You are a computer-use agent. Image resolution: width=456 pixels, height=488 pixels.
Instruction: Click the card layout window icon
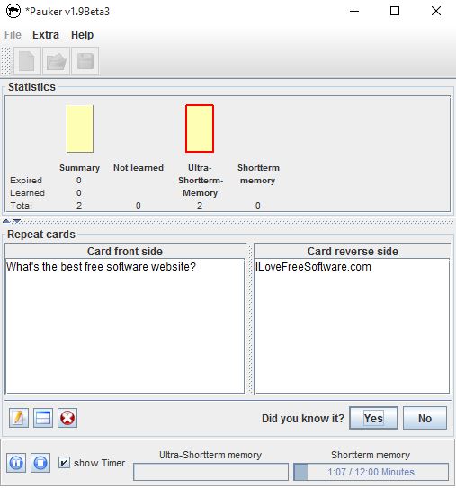click(x=43, y=418)
